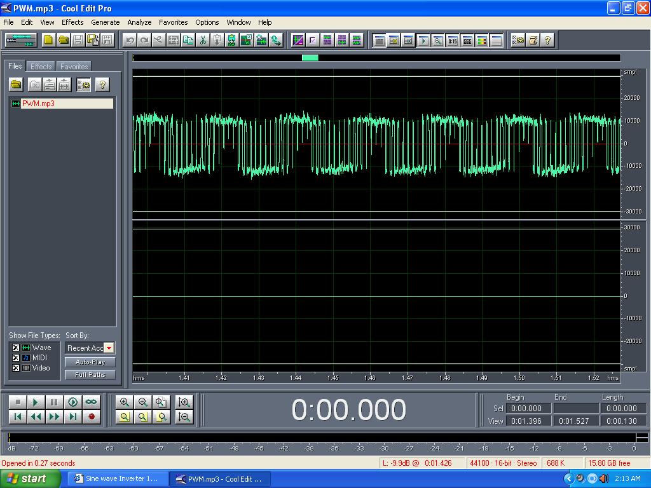Switch to the Effects tab in the side panel
Viewport: 651px width, 488px height.
[41, 66]
